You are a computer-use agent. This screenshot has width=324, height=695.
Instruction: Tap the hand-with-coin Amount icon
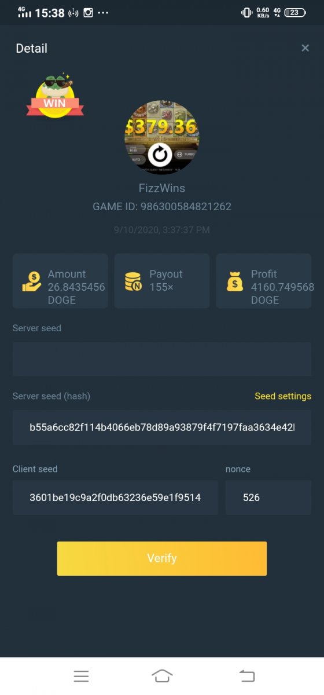point(32,281)
